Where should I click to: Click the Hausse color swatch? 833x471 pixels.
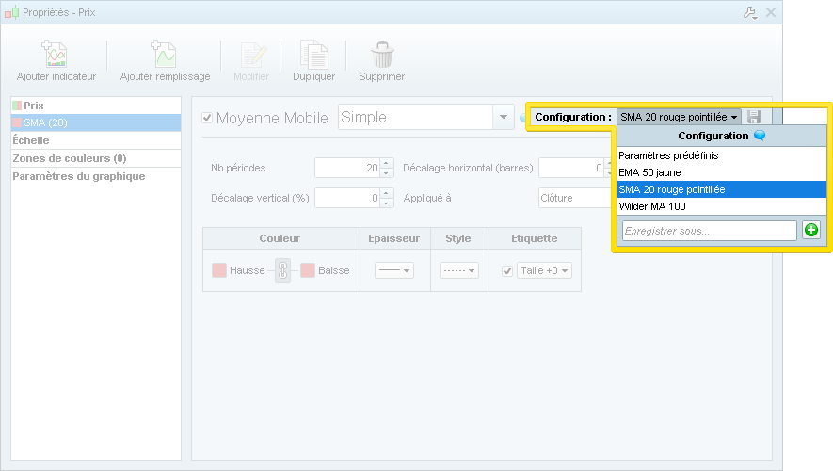(x=219, y=270)
